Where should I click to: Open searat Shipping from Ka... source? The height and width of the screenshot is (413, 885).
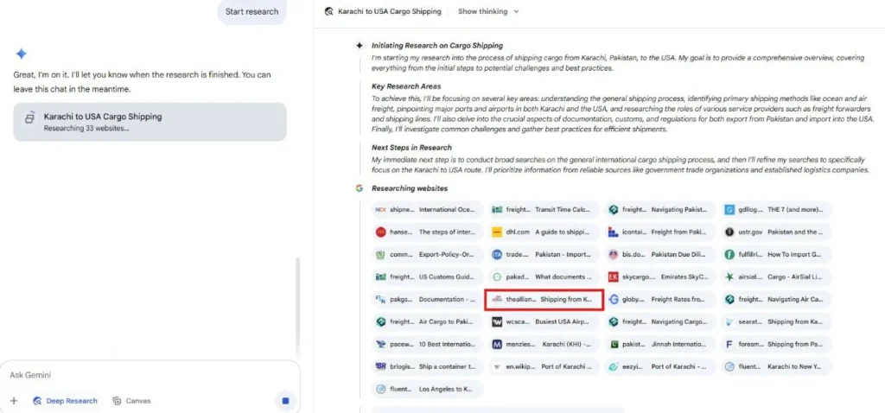click(777, 322)
